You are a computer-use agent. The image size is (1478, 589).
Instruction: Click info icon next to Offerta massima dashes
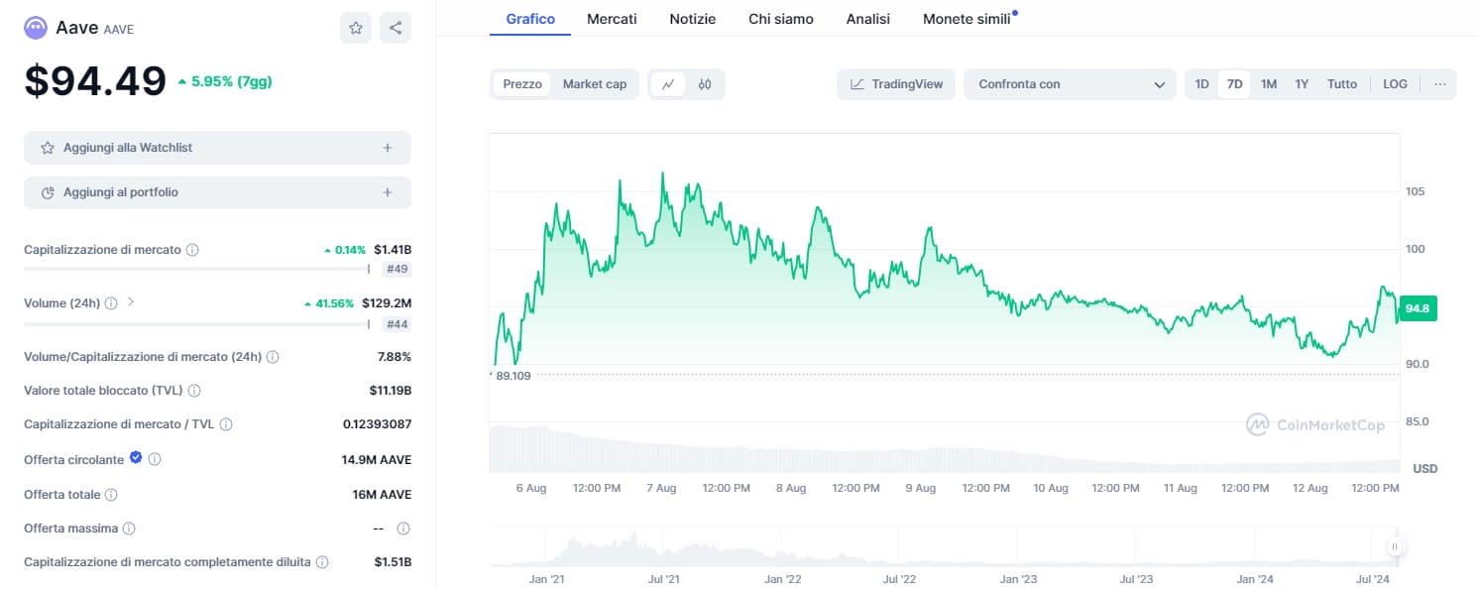coord(403,529)
